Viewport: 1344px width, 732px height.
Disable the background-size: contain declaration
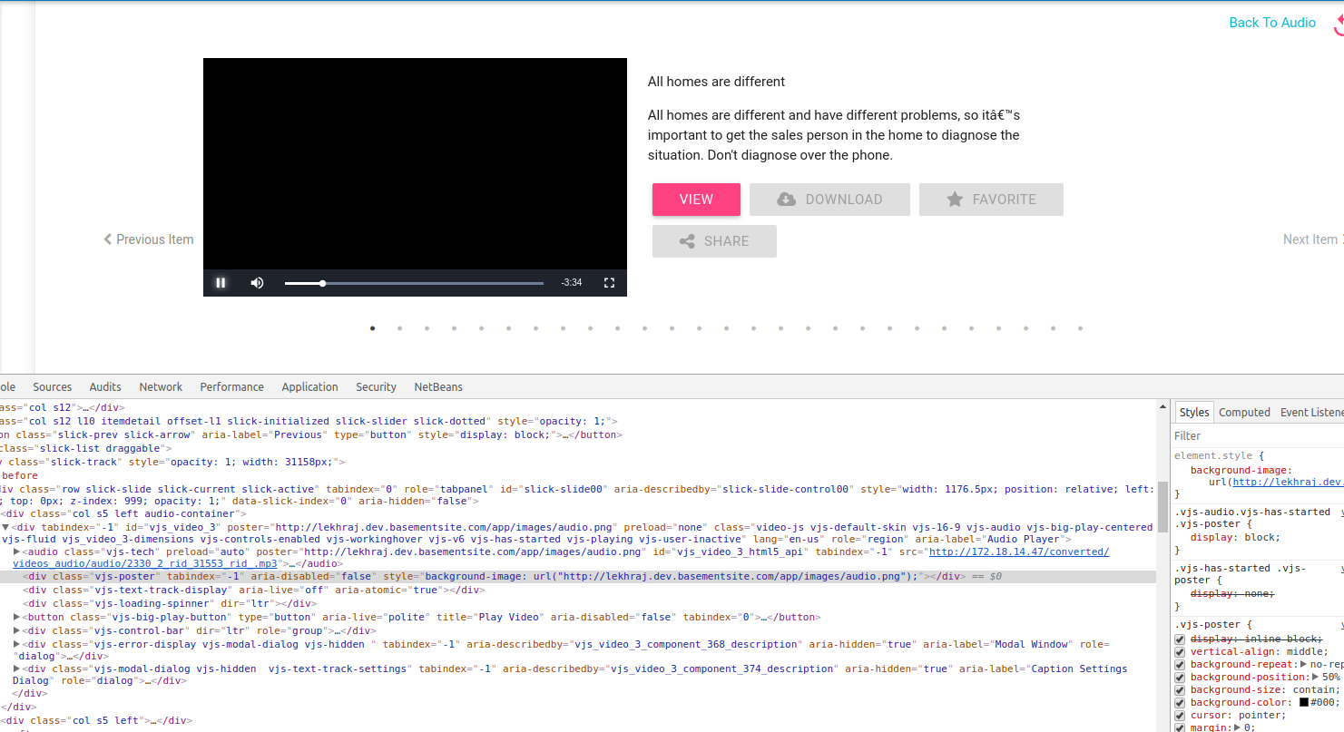(1178, 689)
